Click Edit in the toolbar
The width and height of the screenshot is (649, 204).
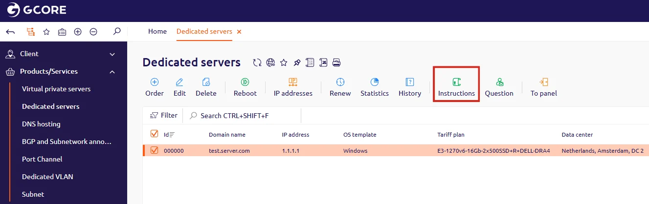coord(179,87)
